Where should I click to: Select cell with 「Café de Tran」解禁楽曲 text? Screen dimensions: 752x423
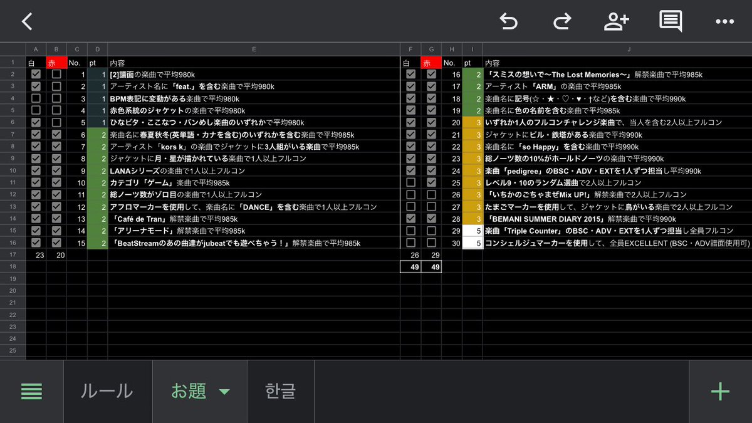click(254, 219)
